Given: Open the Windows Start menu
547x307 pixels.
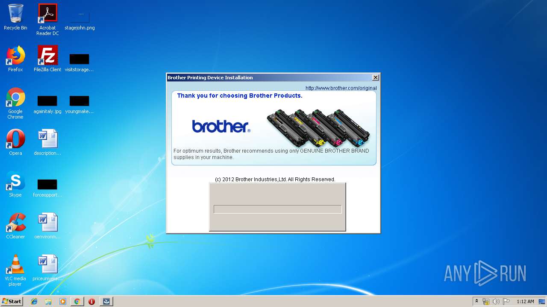Looking at the screenshot, I should [12, 301].
